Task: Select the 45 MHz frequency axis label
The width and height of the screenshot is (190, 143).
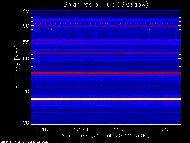Action: [26, 11]
